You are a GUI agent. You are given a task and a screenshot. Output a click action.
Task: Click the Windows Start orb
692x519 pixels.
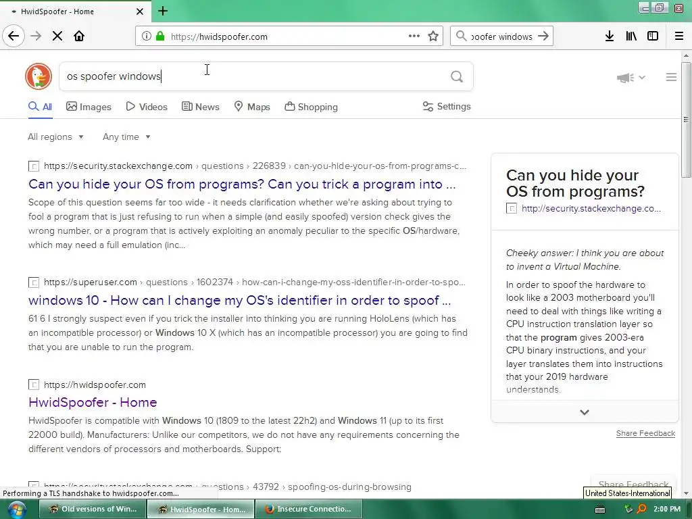click(16, 510)
